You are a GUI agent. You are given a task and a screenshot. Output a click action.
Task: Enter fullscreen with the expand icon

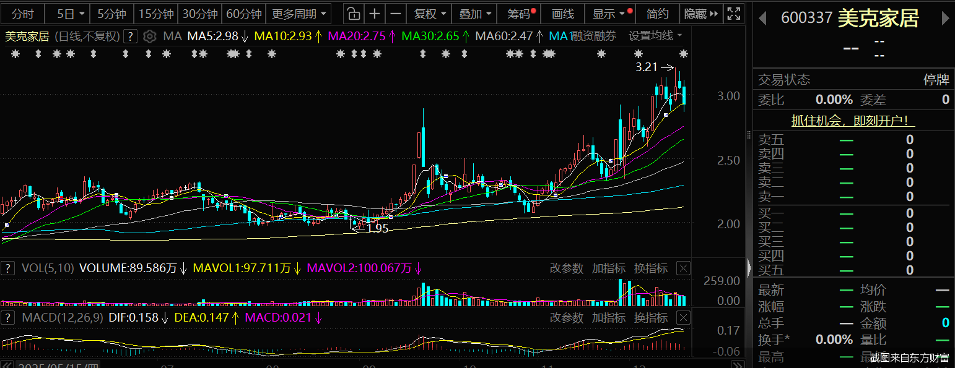pos(733,14)
